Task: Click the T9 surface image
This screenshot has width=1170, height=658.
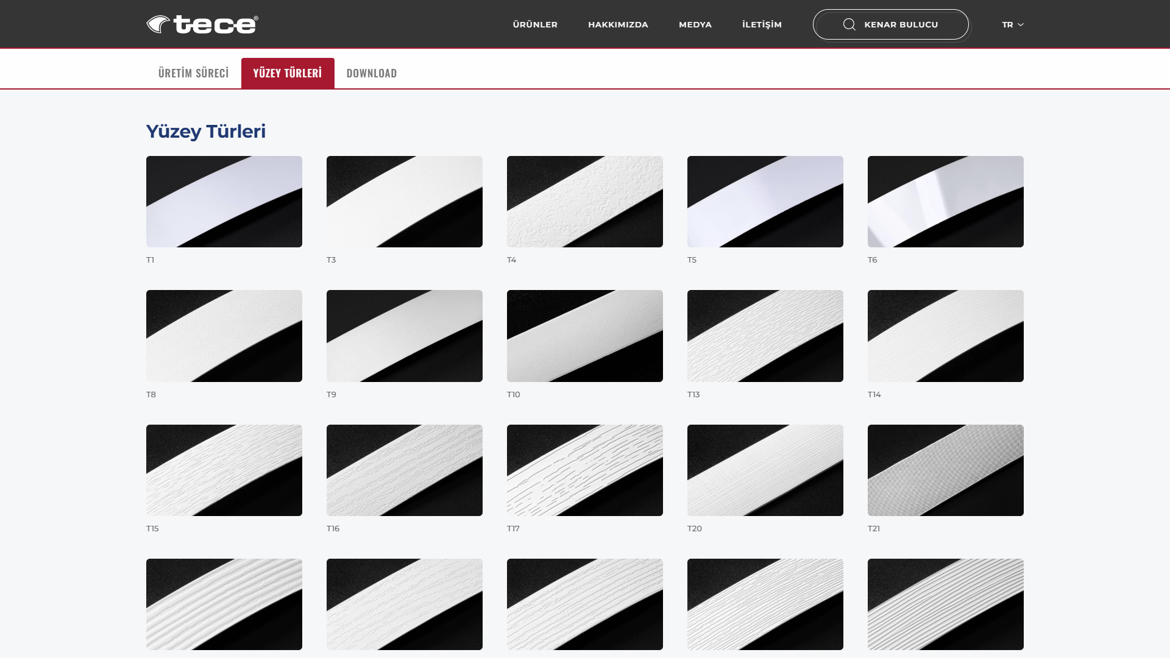Action: [404, 336]
